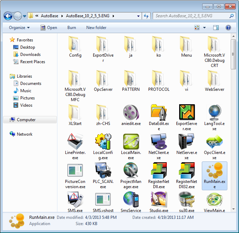Select the OpcClient.exe icon
Screen dimensions: 239x233
(215, 142)
